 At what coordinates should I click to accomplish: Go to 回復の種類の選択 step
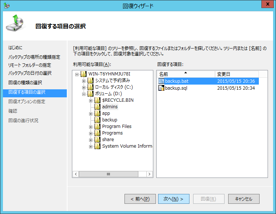click(x=25, y=83)
